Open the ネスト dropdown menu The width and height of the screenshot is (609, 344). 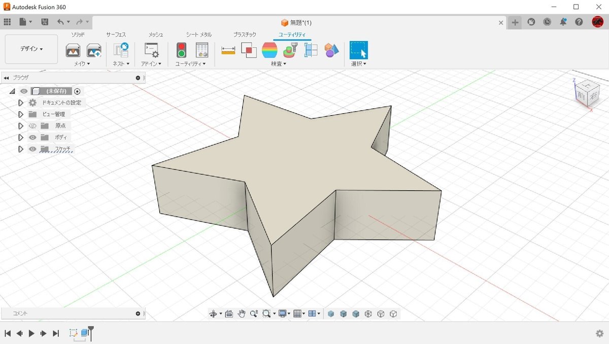coord(121,64)
